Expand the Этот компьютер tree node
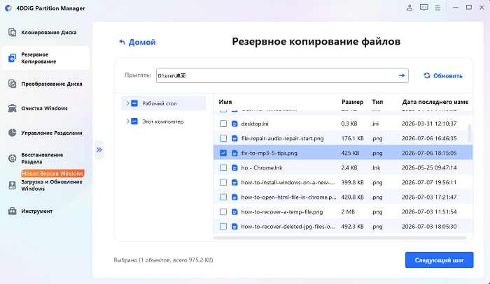 127,121
